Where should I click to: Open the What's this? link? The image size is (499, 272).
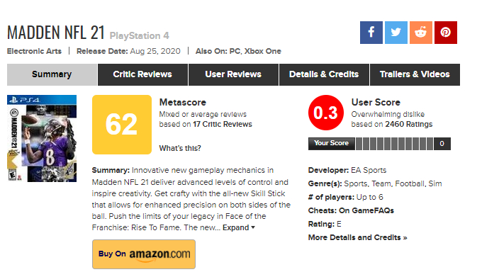(x=180, y=148)
